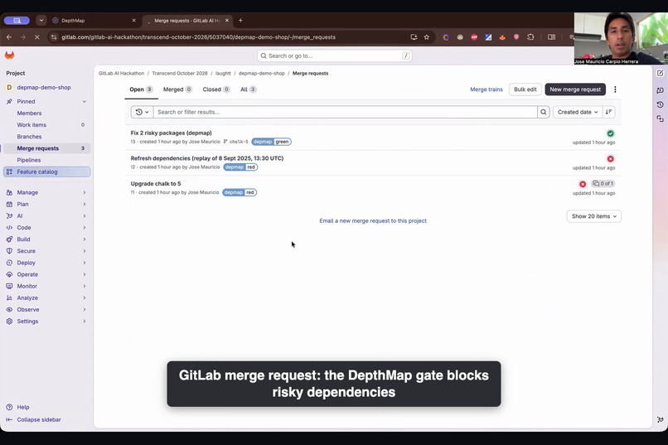
Task: Click the Bulk edit button
Action: pos(525,89)
